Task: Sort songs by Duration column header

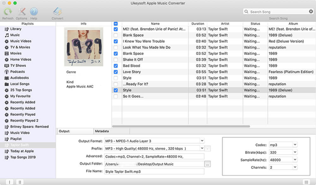Action: [x=198, y=24]
